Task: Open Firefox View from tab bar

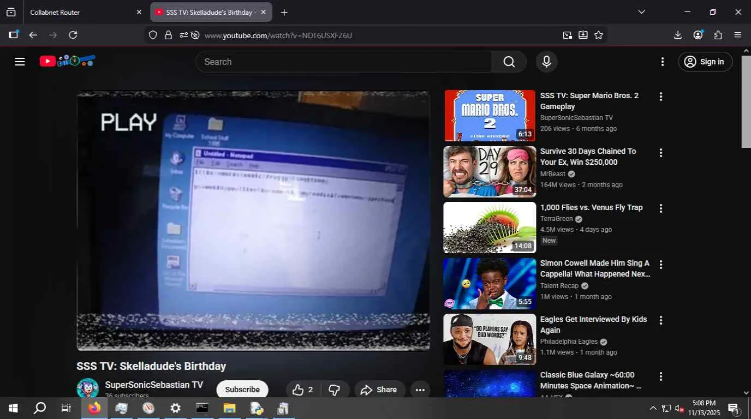Action: click(x=11, y=12)
